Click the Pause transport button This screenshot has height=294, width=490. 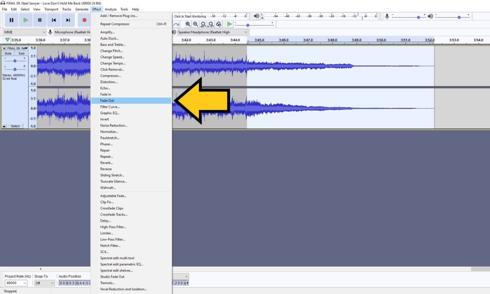pyautogui.click(x=11, y=20)
